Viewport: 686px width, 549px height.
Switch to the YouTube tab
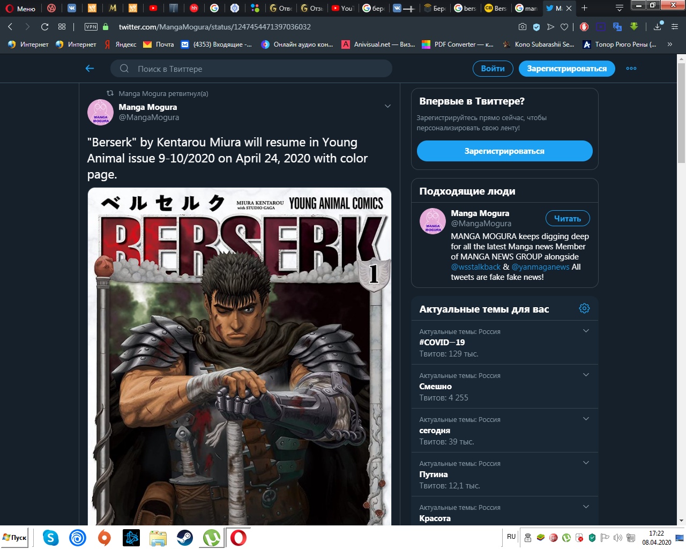point(342,8)
